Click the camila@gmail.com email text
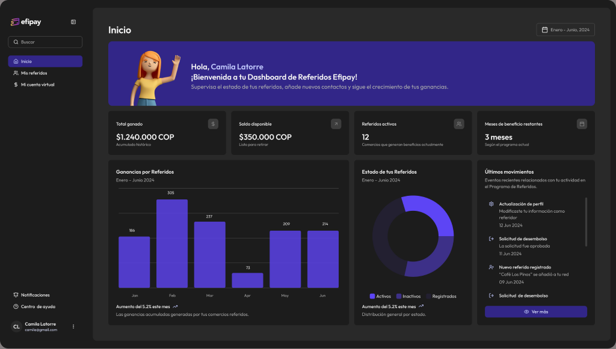Image resolution: width=616 pixels, height=349 pixels. pyautogui.click(x=41, y=330)
